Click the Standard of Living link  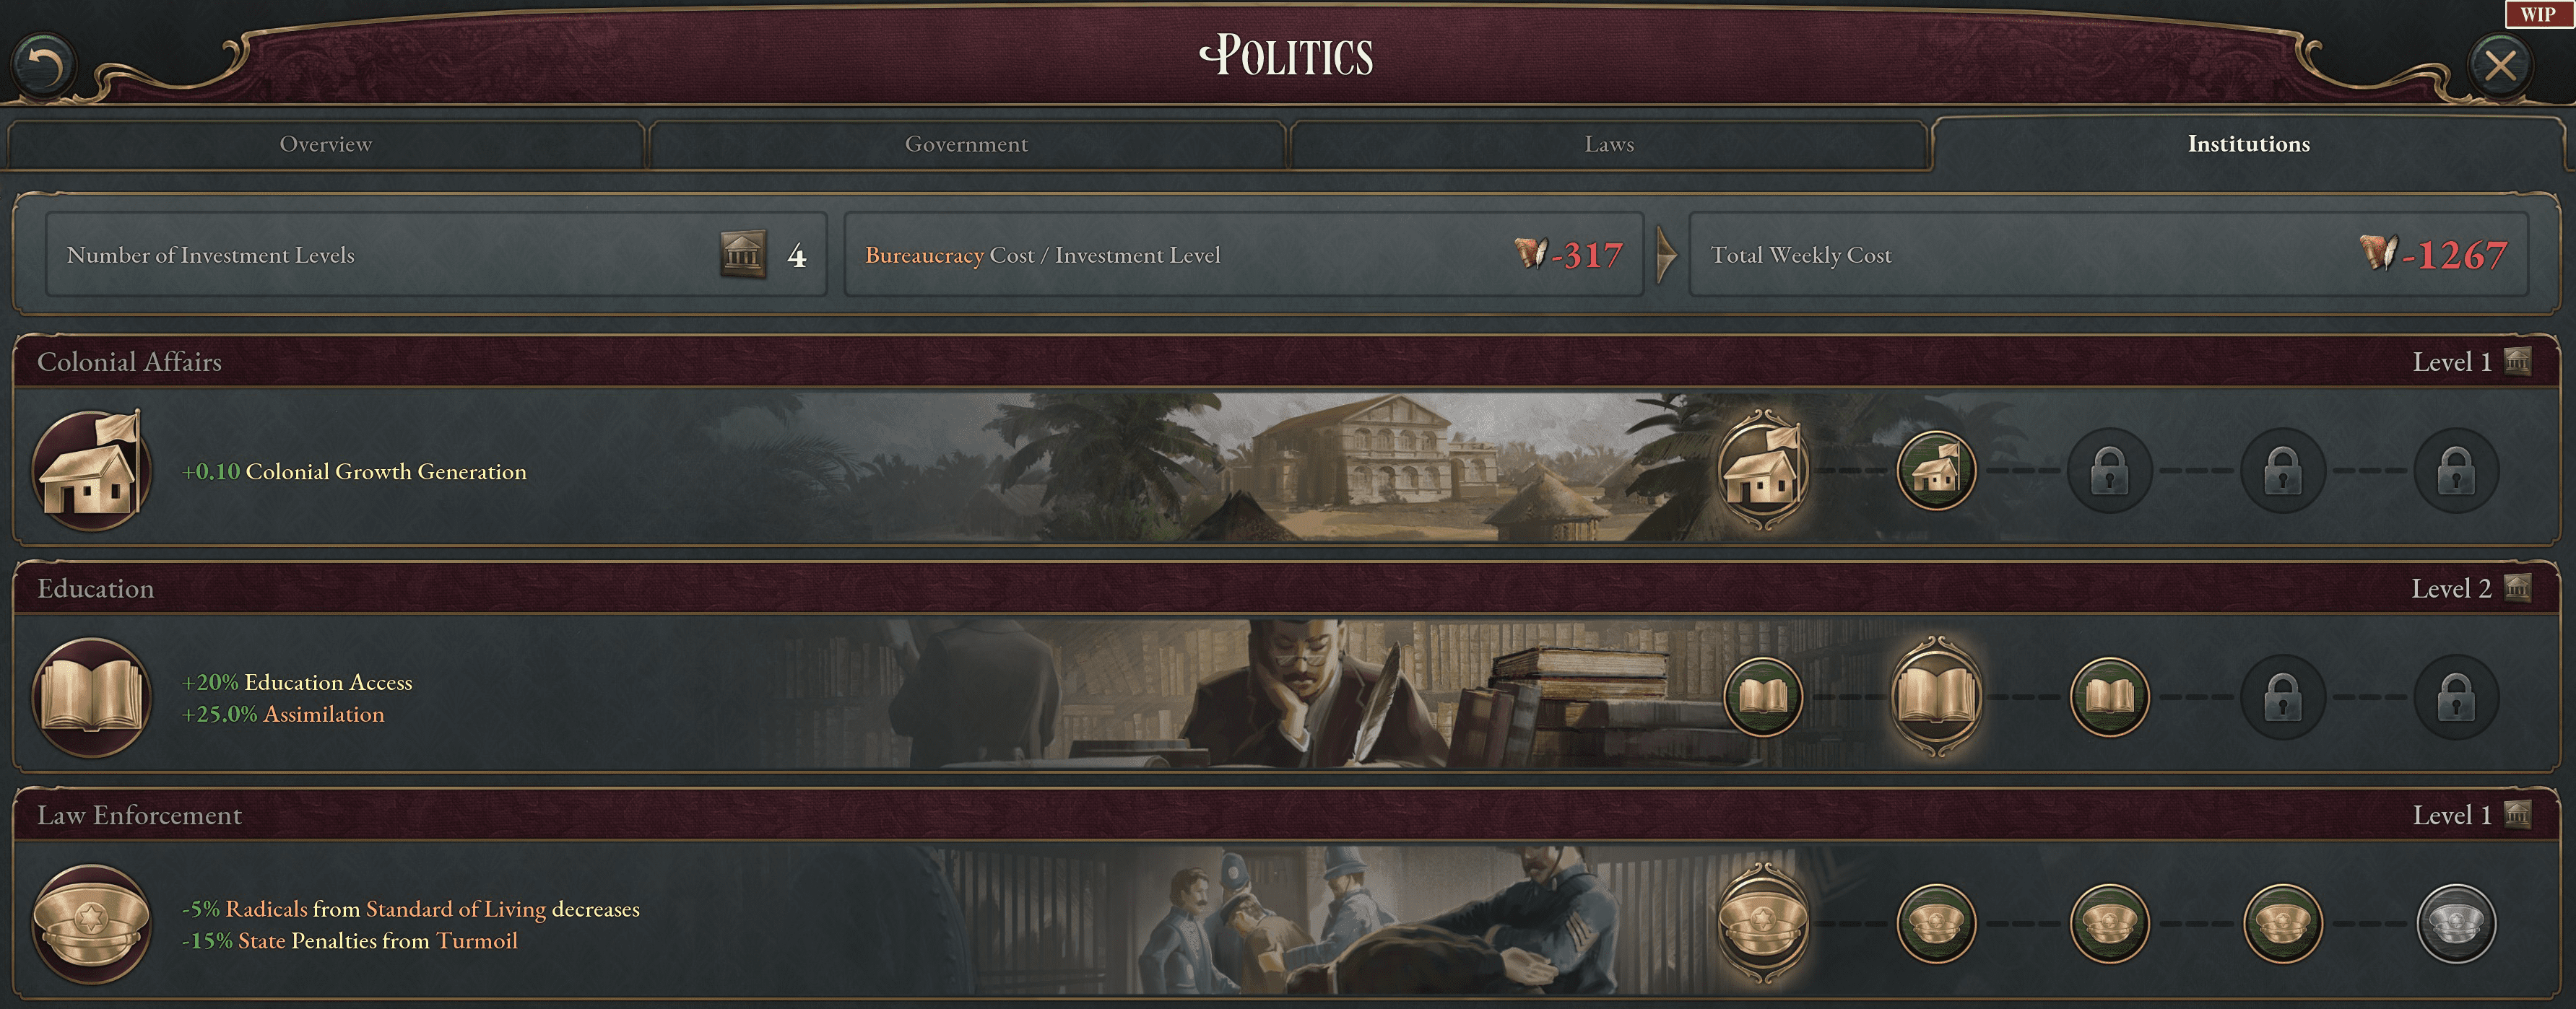[x=455, y=909]
